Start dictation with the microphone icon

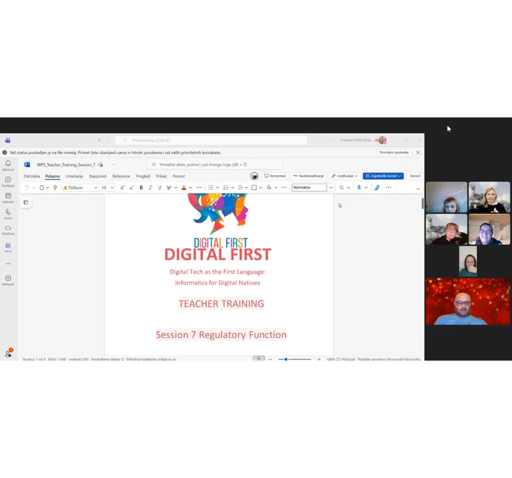(359, 187)
